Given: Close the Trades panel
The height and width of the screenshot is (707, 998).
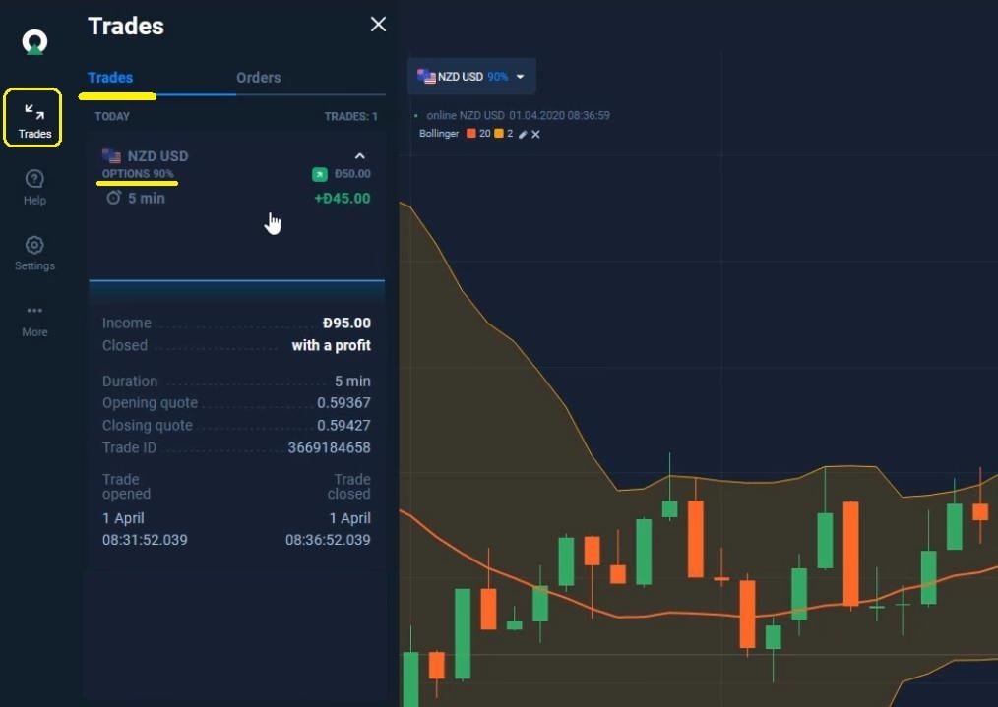Looking at the screenshot, I should [x=378, y=25].
